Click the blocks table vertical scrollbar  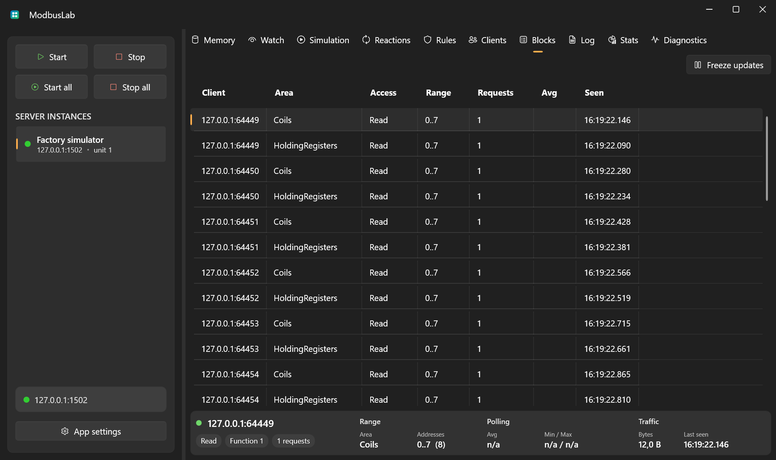766,159
